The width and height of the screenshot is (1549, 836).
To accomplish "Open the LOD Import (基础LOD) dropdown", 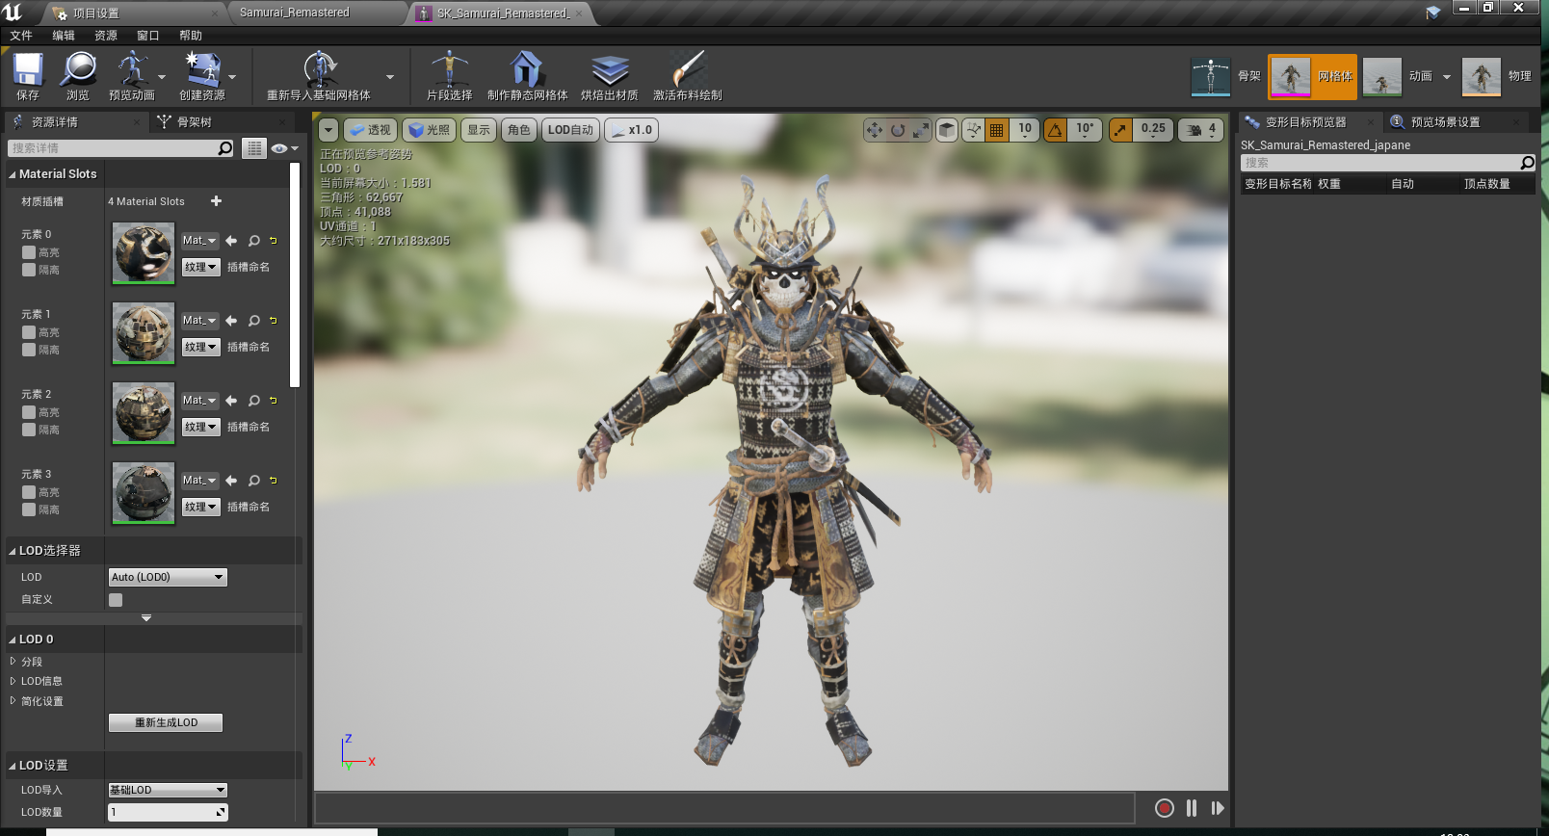I will 168,790.
